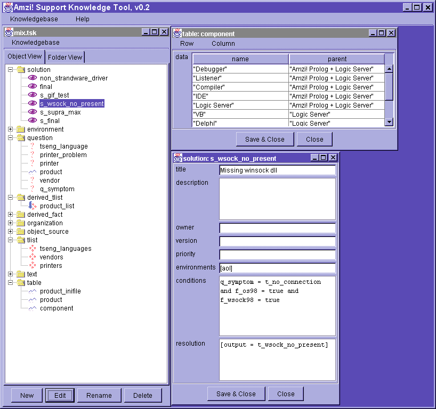This screenshot has width=436, height=409.
Task: Click the eye icon beside non_strandware_driver
Action: (x=33, y=78)
